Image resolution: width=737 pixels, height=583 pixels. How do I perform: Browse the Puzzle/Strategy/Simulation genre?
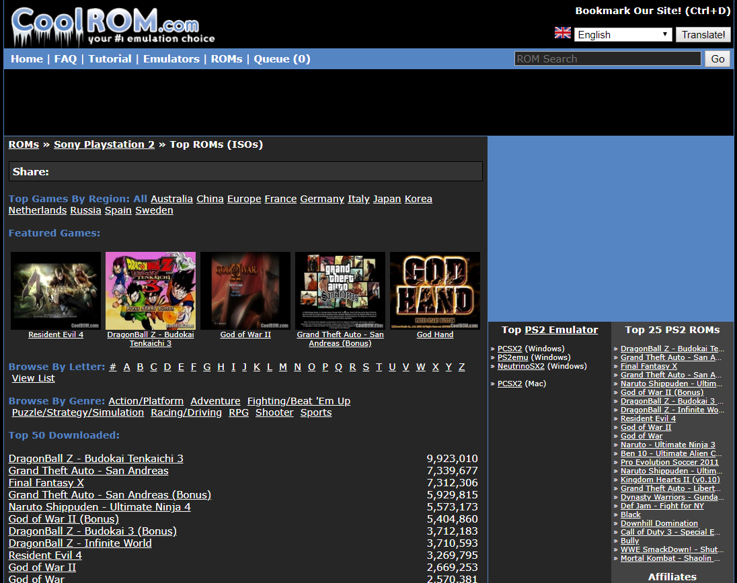click(x=78, y=412)
